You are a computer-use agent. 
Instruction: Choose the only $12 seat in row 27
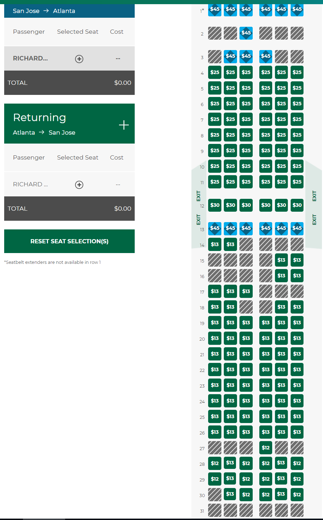tap(266, 448)
